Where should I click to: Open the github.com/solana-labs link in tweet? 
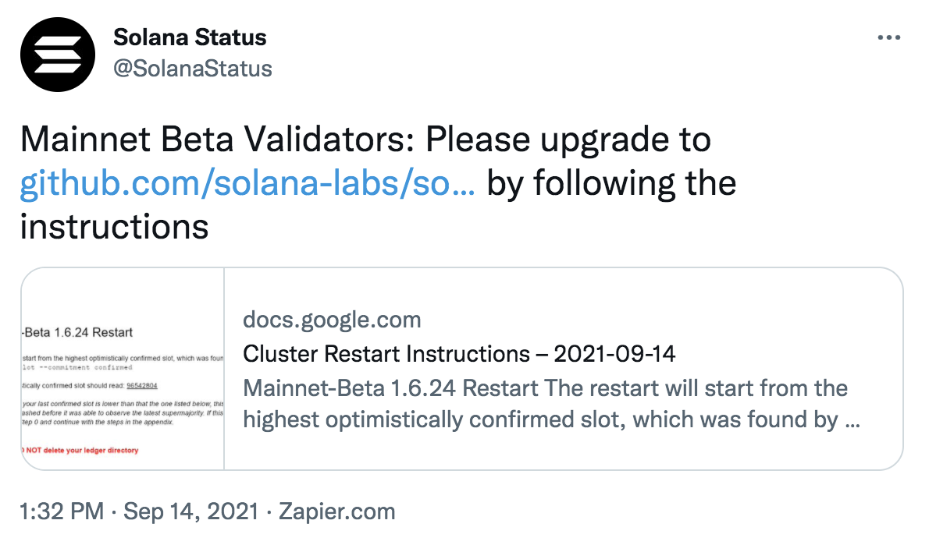tap(247, 182)
